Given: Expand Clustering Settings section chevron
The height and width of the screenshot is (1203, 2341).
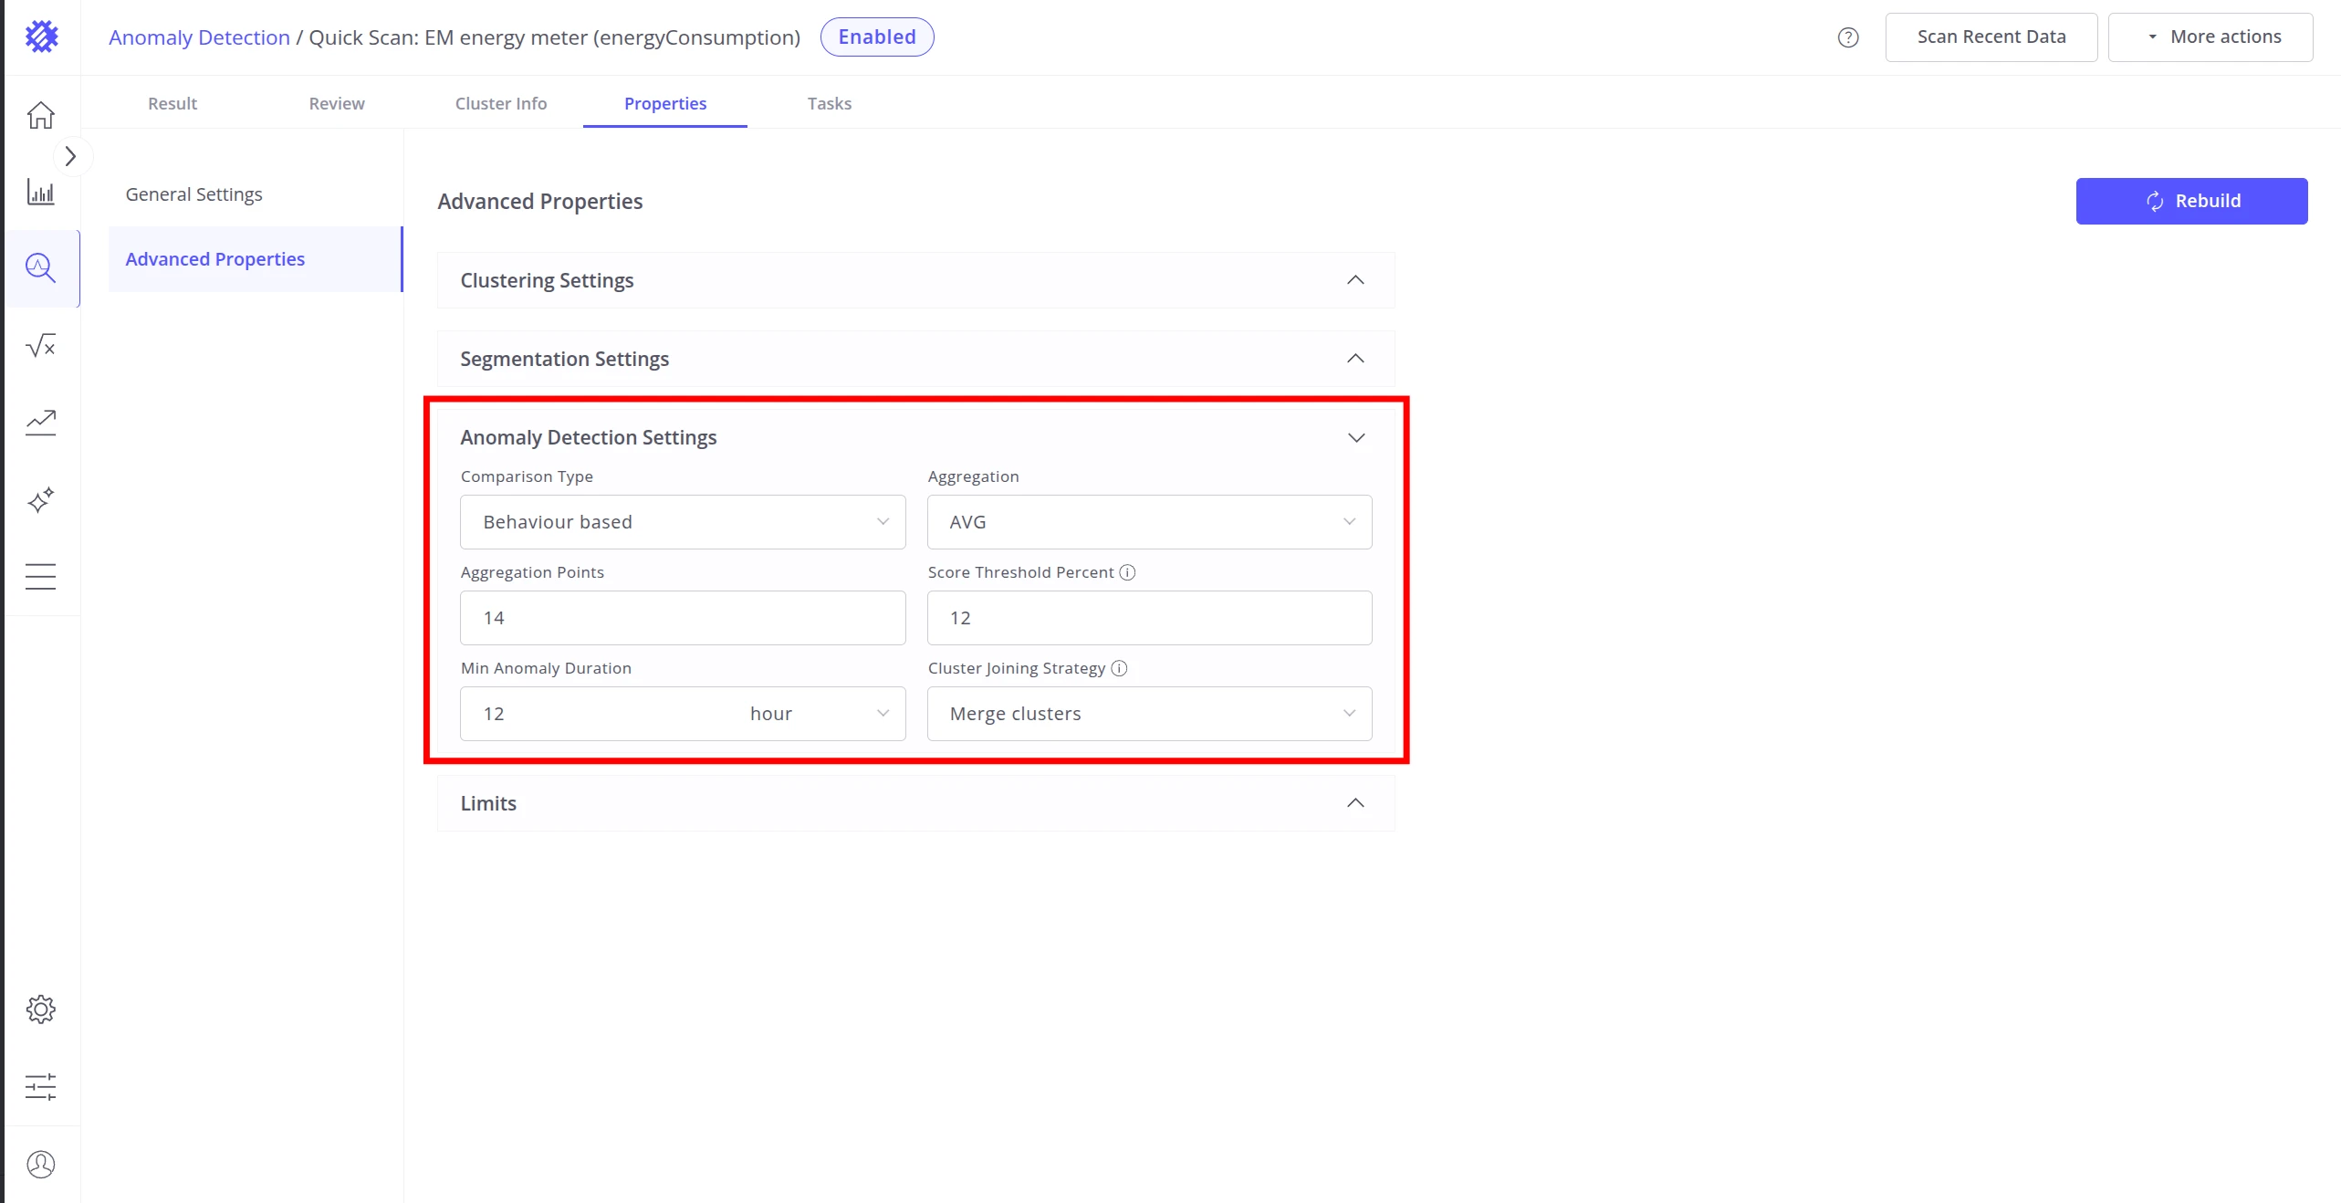Looking at the screenshot, I should pos(1356,280).
